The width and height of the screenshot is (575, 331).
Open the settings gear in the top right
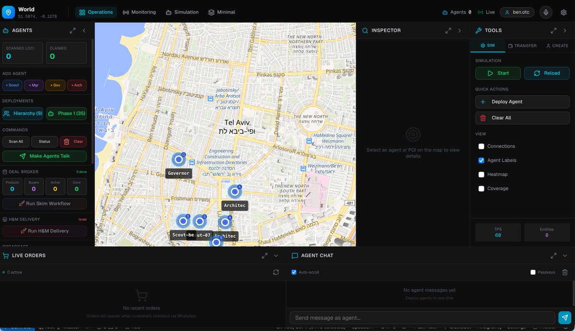point(564,12)
